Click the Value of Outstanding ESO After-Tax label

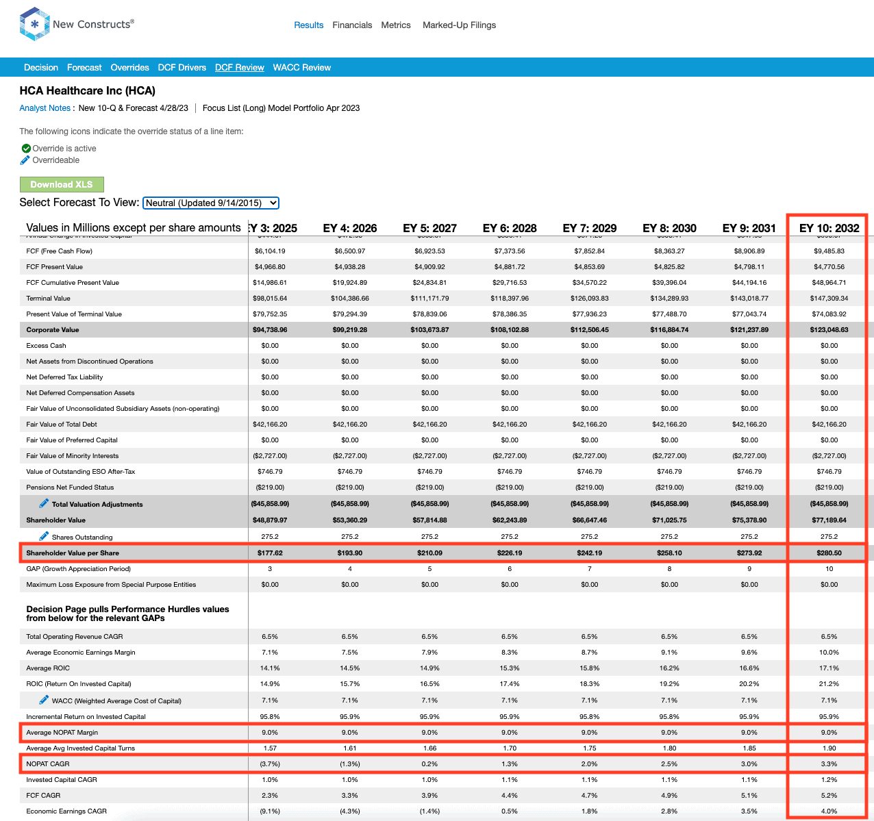click(81, 472)
